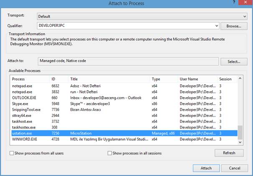Click the process list scrollbar thumb
This screenshot has height=176, width=253.
(x=240, y=132)
